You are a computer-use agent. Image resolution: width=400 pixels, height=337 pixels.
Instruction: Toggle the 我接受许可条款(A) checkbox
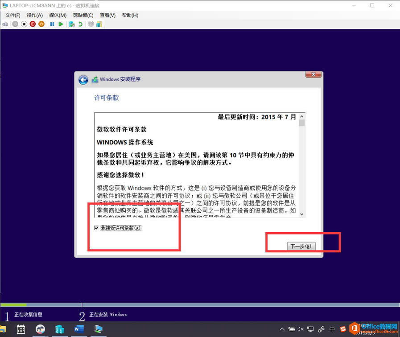pos(96,228)
